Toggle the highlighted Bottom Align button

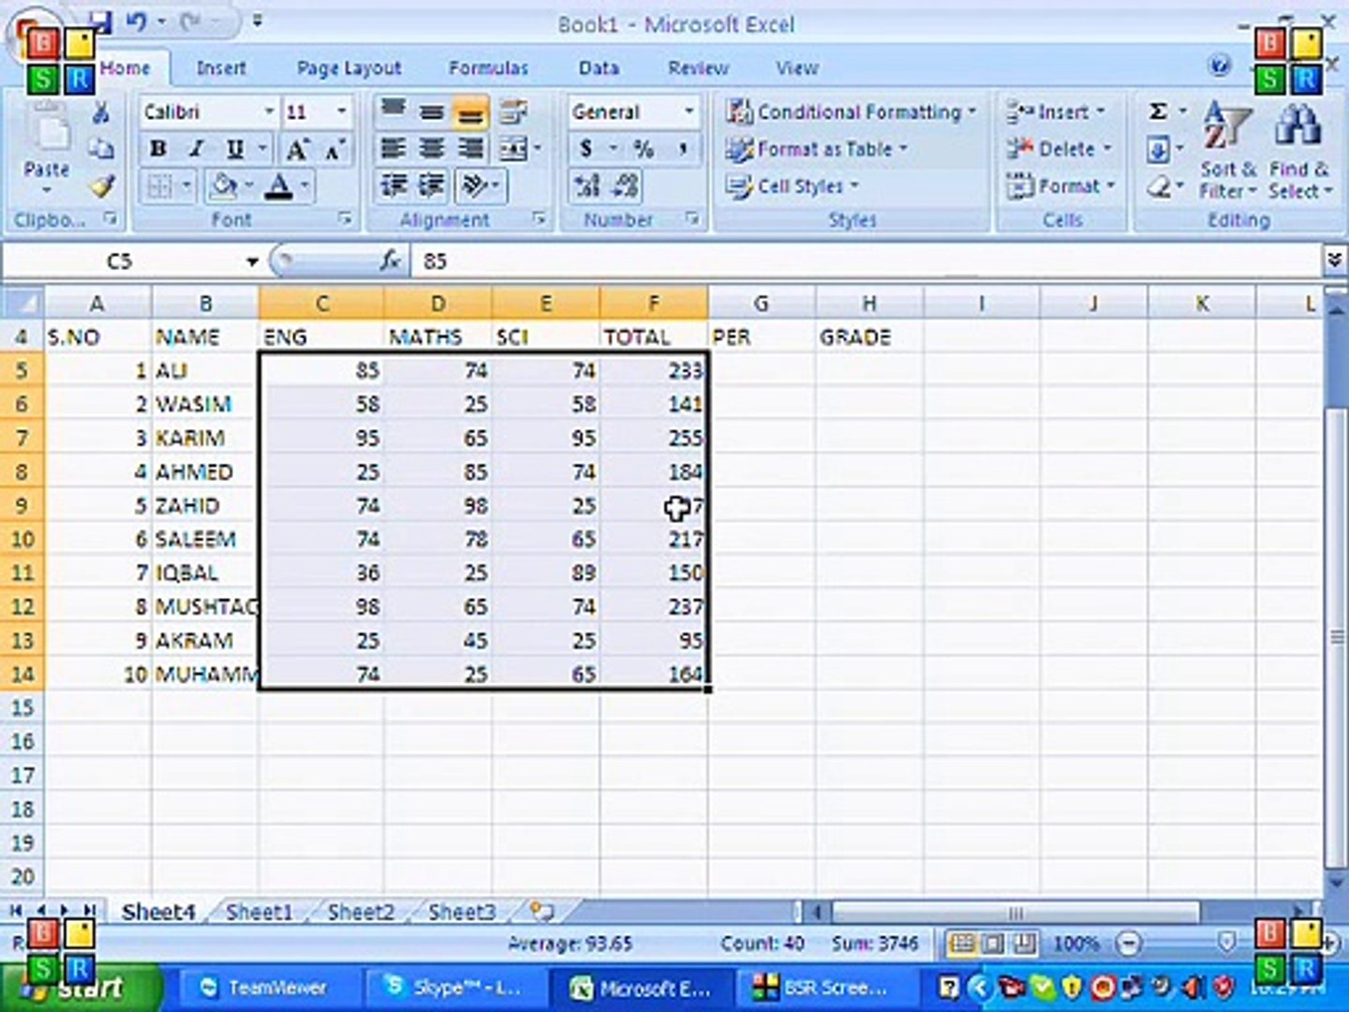pyautogui.click(x=470, y=112)
